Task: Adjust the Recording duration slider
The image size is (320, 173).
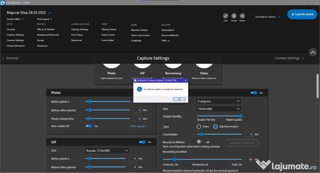Action: click(202, 159)
